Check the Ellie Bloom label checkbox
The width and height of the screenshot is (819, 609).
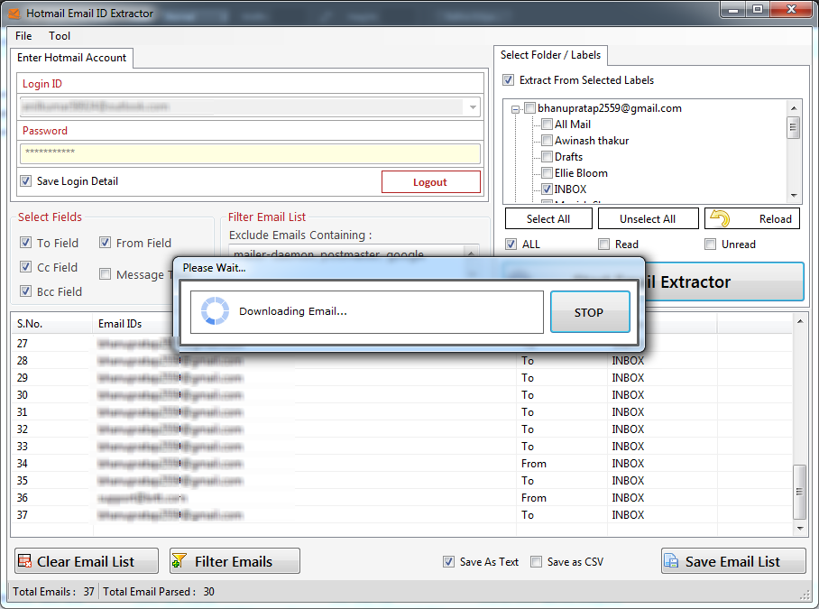tap(547, 173)
